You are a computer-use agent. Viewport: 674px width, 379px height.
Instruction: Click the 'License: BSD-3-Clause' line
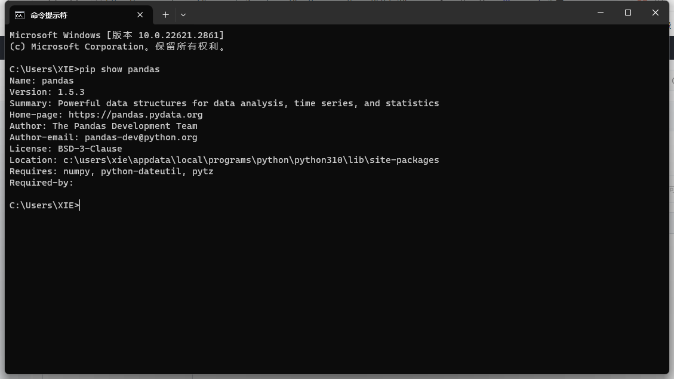[x=66, y=149]
